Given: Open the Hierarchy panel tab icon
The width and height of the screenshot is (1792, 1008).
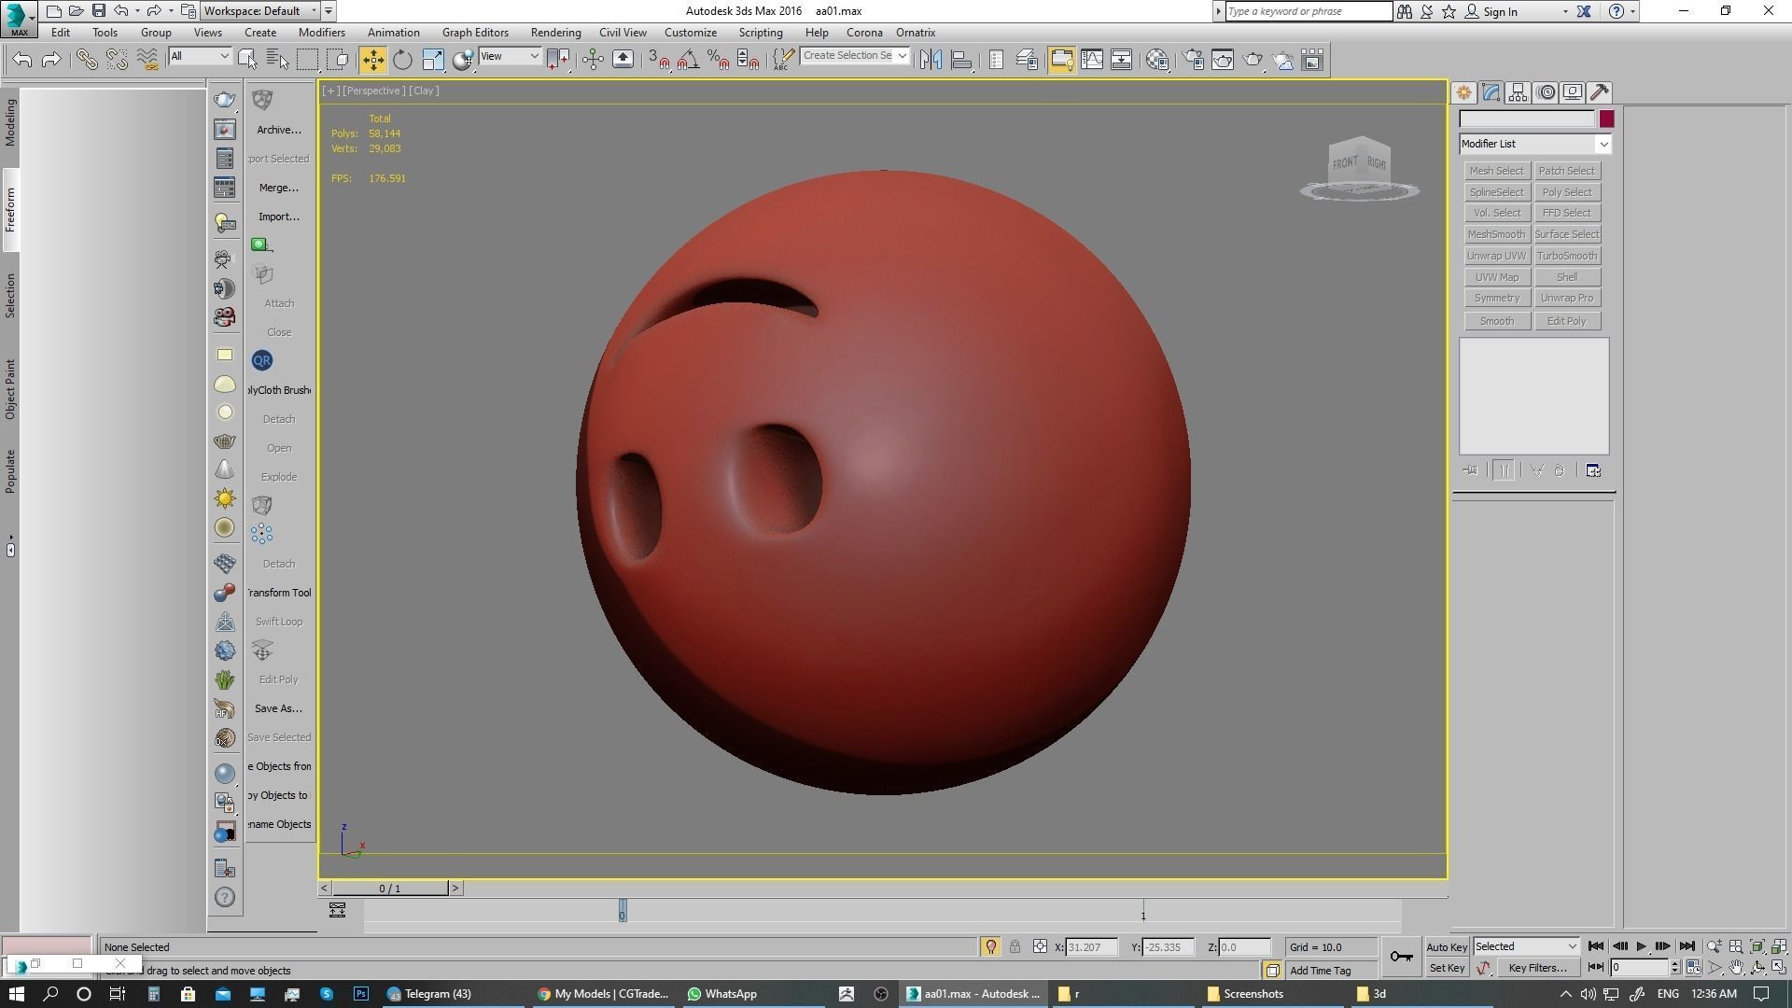Looking at the screenshot, I should point(1518,92).
